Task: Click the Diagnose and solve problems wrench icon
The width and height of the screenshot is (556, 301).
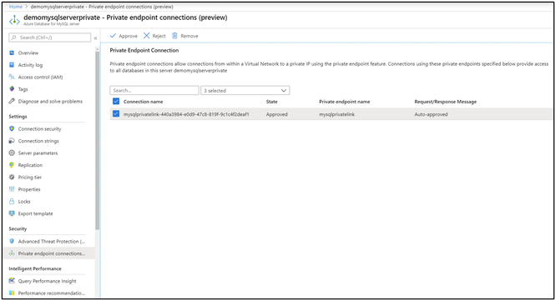Action: [x=12, y=101]
